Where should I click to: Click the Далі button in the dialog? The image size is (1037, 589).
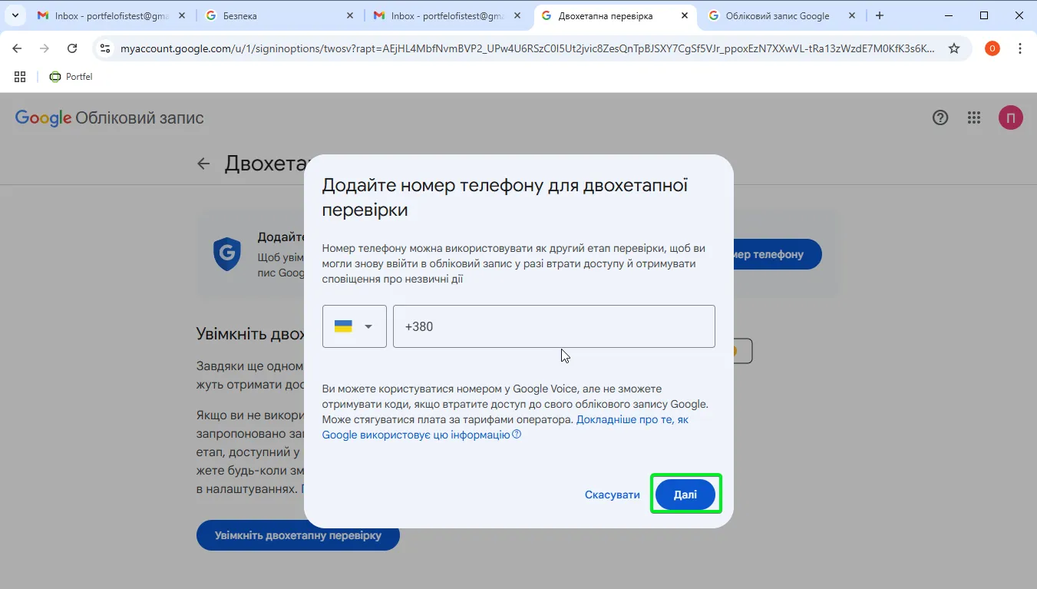[x=685, y=495]
